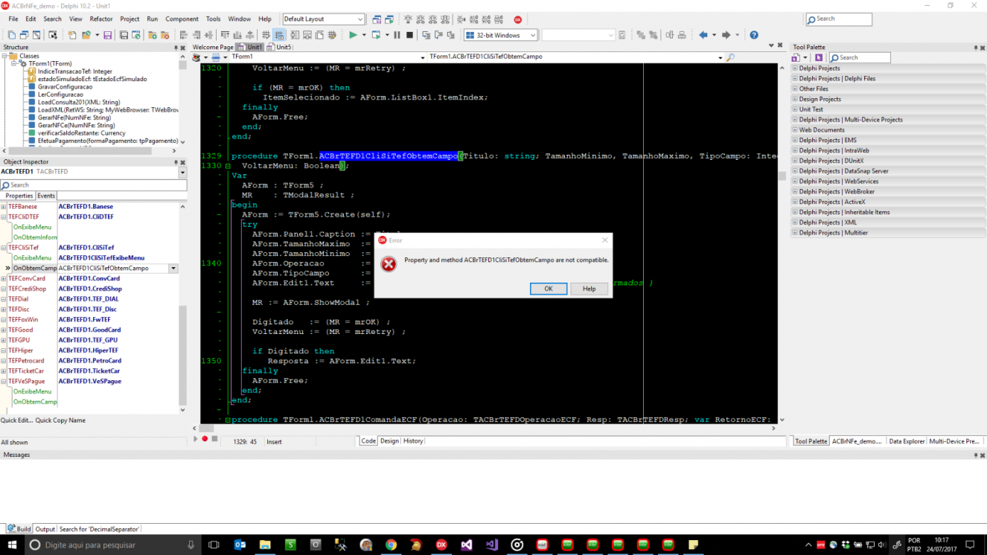This screenshot has width=987, height=555.
Task: Collapse the TEFCliDTEF property
Action: point(4,217)
